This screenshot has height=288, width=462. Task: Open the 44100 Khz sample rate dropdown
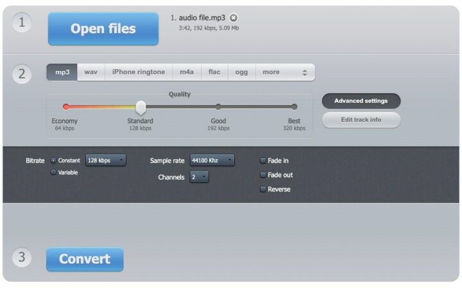click(212, 160)
